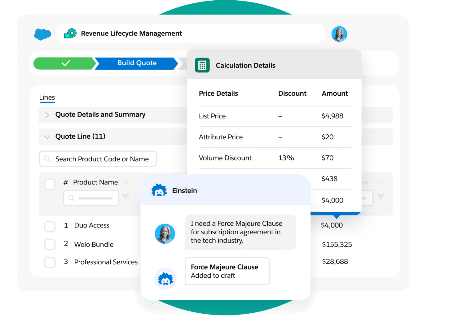
Task: Click the filter funnel beside Product Name
Action: pyautogui.click(x=126, y=198)
